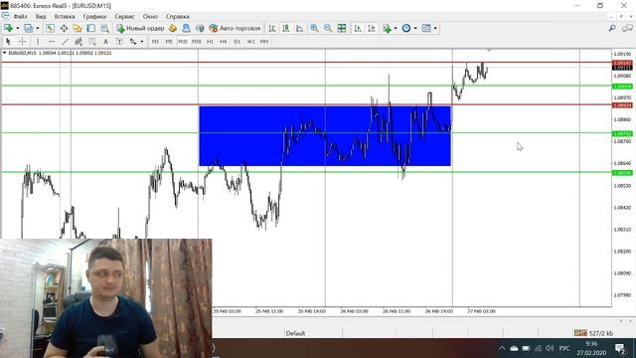Expand the Templates dropdown arrow
Viewport: 636px width, 358px height.
(435, 29)
